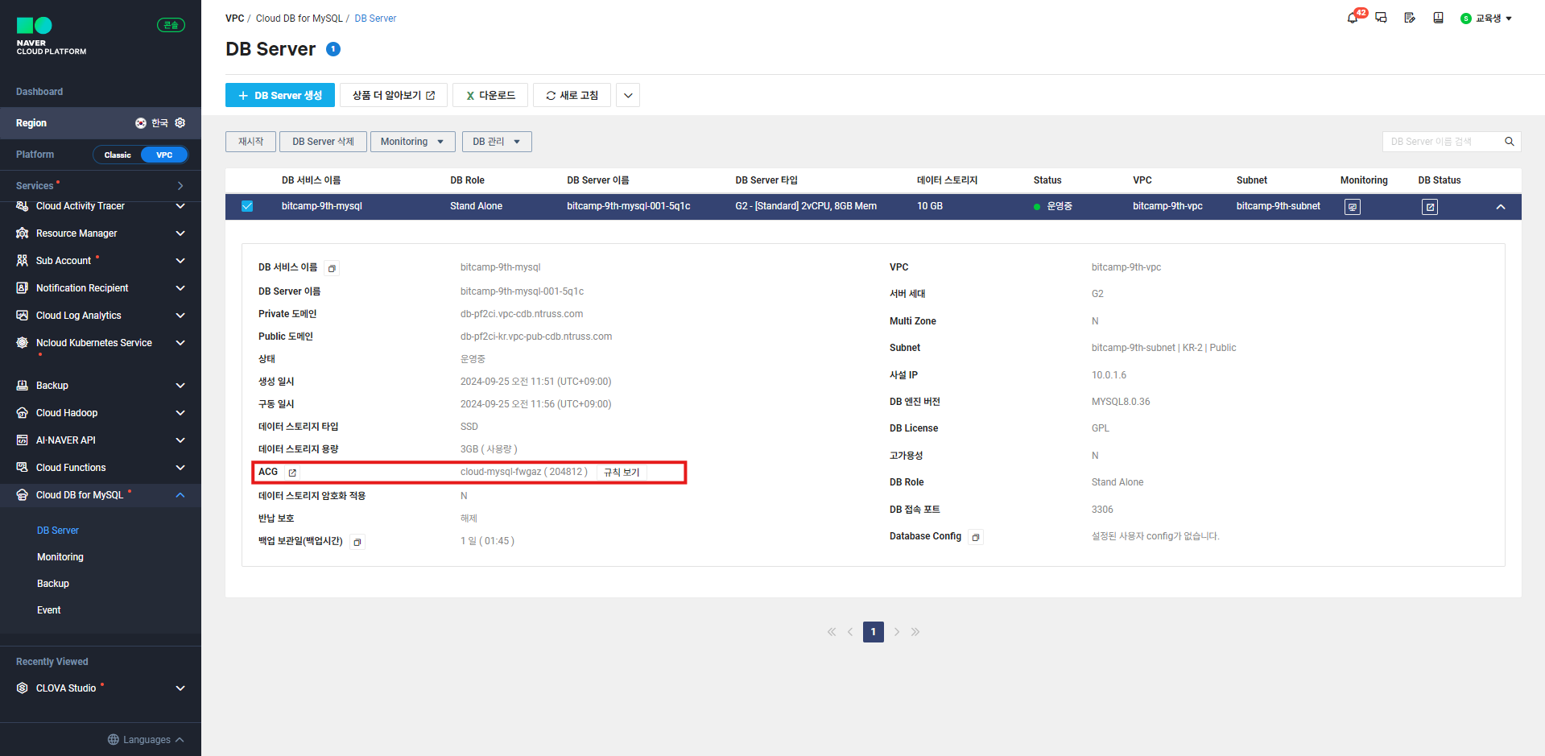The height and width of the screenshot is (756, 1545).
Task: Click the Cloud Log Analytics sidebar icon
Action: pyautogui.click(x=23, y=316)
